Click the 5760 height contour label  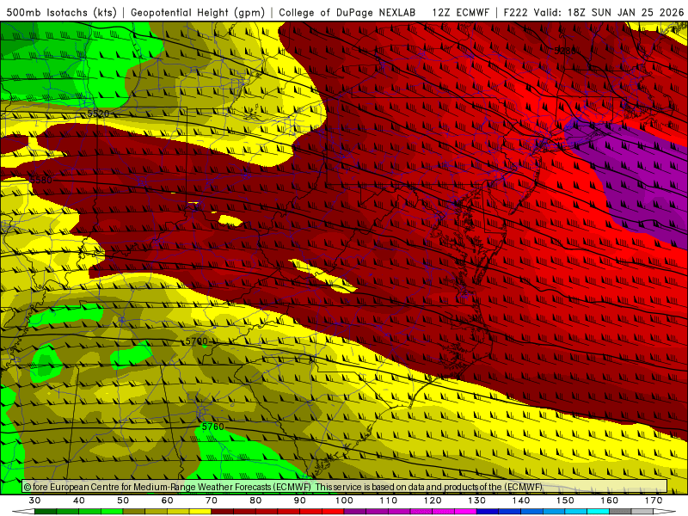212,426
